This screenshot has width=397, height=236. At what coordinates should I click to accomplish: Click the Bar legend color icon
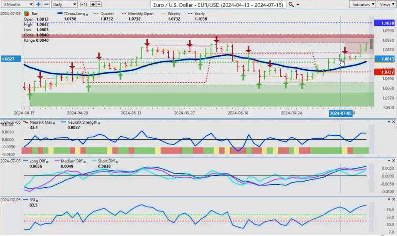[26, 14]
